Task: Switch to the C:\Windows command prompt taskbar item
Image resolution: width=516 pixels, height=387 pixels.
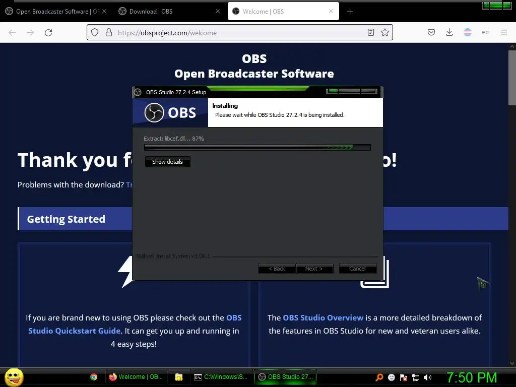Action: tap(221, 377)
